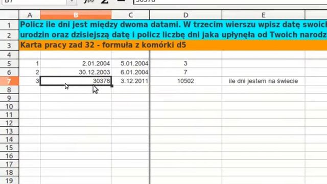Select row header 2

pos(9,35)
